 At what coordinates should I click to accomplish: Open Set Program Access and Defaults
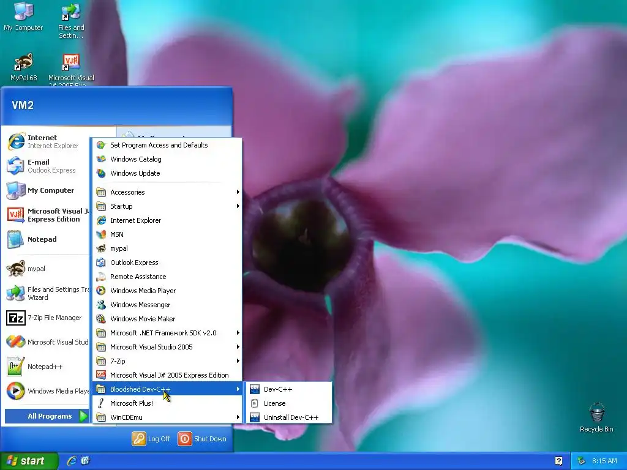coord(167,145)
